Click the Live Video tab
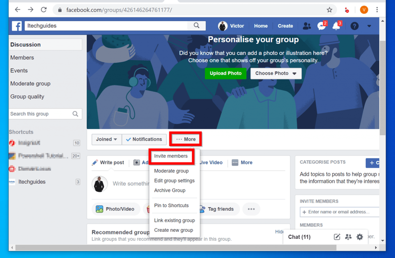395x258 pixels. coord(211,163)
